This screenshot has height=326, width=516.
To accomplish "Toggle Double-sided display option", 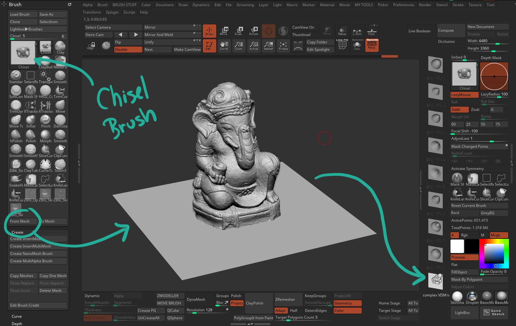I will pos(128,50).
